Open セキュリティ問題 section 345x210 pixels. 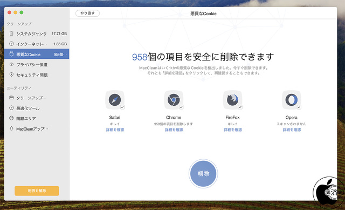coord(37,74)
